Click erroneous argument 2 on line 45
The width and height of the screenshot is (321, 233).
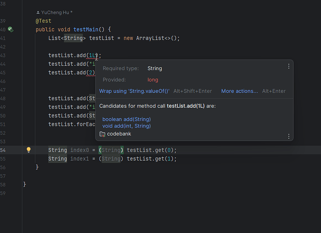point(91,73)
